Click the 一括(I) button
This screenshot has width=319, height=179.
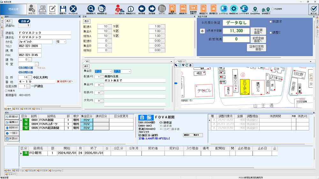pos(12,133)
